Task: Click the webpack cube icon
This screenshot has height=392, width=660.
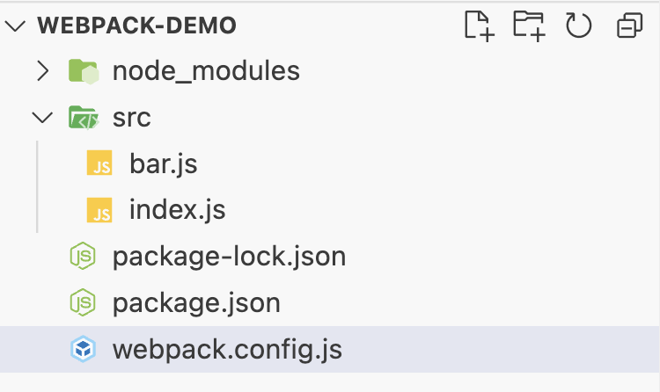Action: [83, 349]
